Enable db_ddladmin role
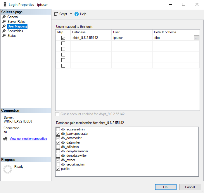Image resolution: width=204 pixels, height=193 pixels. [x=58, y=147]
